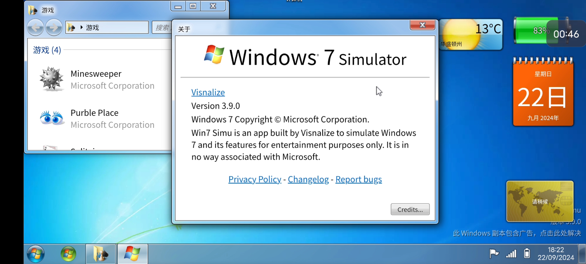Click the calendar gadget showing 22日

(543, 92)
